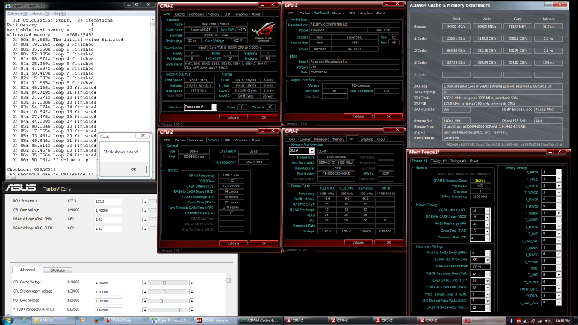Adjust CPU Cache Voltage slider

164,283
